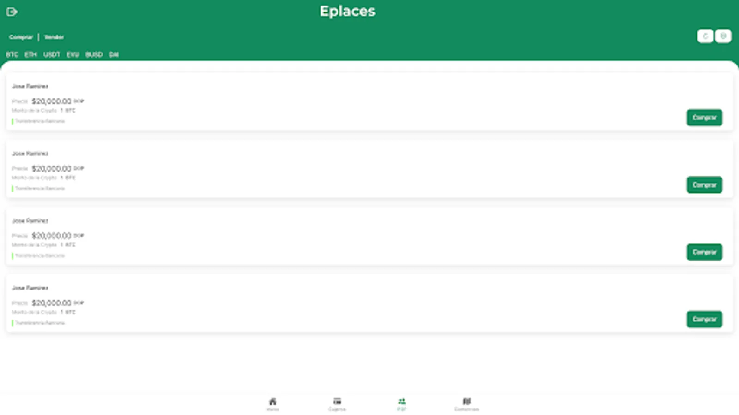The height and width of the screenshot is (415, 739).
Task: Switch to the Comprar tab
Action: click(21, 37)
